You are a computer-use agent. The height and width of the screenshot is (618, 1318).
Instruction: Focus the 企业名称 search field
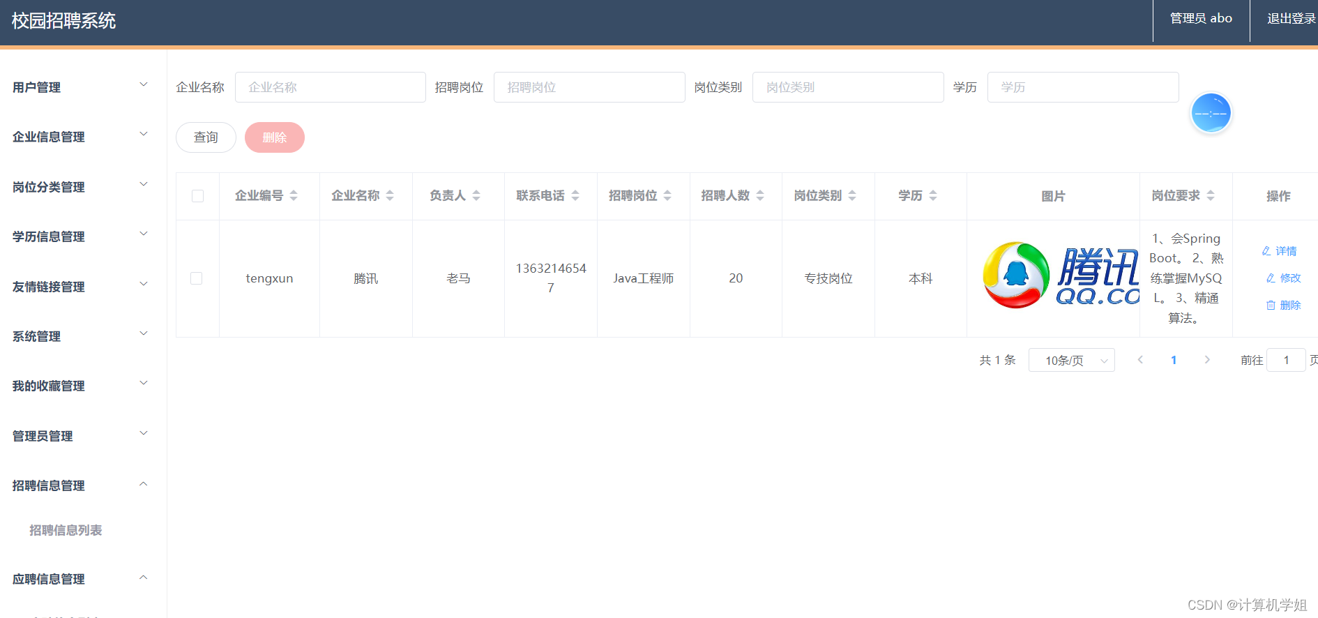(331, 87)
